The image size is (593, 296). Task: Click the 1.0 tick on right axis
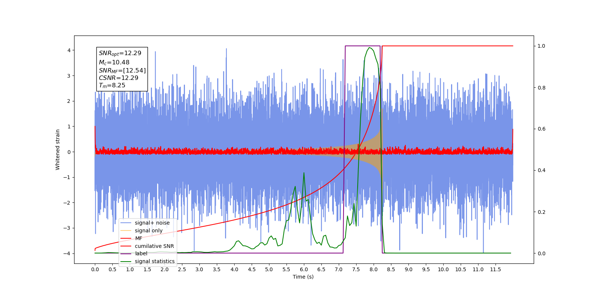point(541,46)
